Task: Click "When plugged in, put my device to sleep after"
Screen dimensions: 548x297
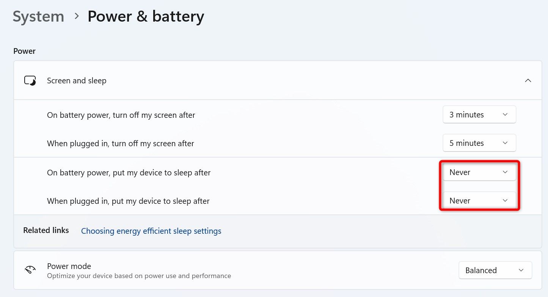Action: tap(128, 201)
